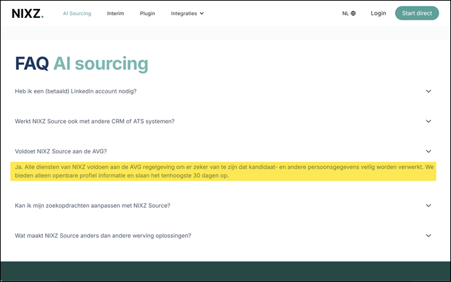Expand the Integraties dropdown menu

(x=187, y=14)
